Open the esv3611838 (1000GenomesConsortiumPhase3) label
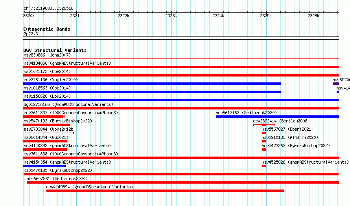This screenshot has height=206, width=350. point(71,154)
